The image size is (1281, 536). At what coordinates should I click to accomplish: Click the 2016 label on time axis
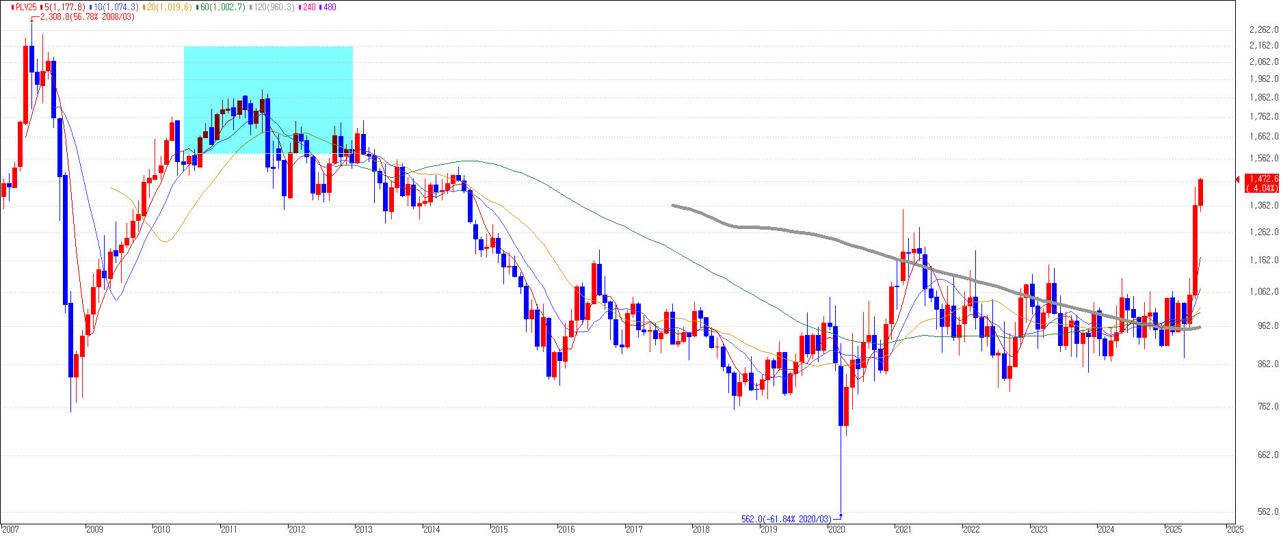click(x=566, y=529)
